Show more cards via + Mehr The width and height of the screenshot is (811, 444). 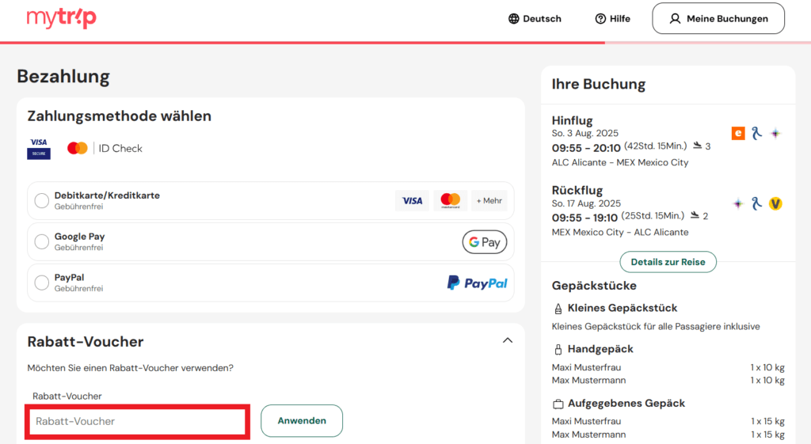pos(489,200)
